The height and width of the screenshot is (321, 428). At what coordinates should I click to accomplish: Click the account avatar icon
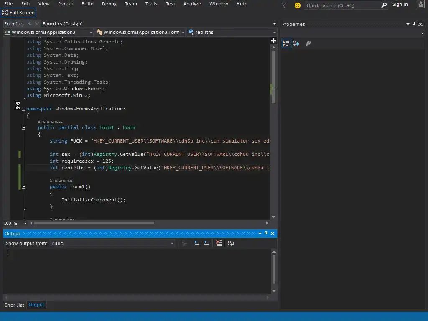pos(420,4)
